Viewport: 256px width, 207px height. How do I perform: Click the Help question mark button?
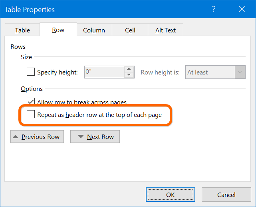click(214, 9)
